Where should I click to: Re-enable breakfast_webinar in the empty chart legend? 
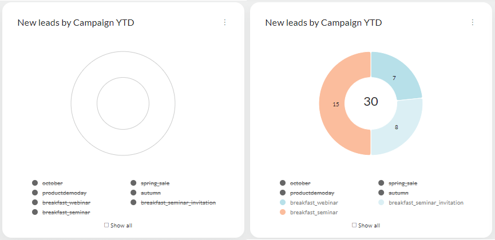(66, 202)
